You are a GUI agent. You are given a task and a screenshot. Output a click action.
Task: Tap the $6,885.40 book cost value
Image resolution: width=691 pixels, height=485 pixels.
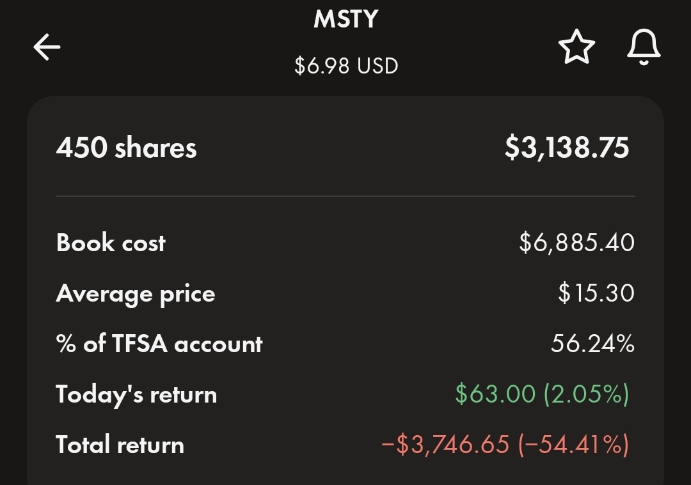click(x=577, y=243)
